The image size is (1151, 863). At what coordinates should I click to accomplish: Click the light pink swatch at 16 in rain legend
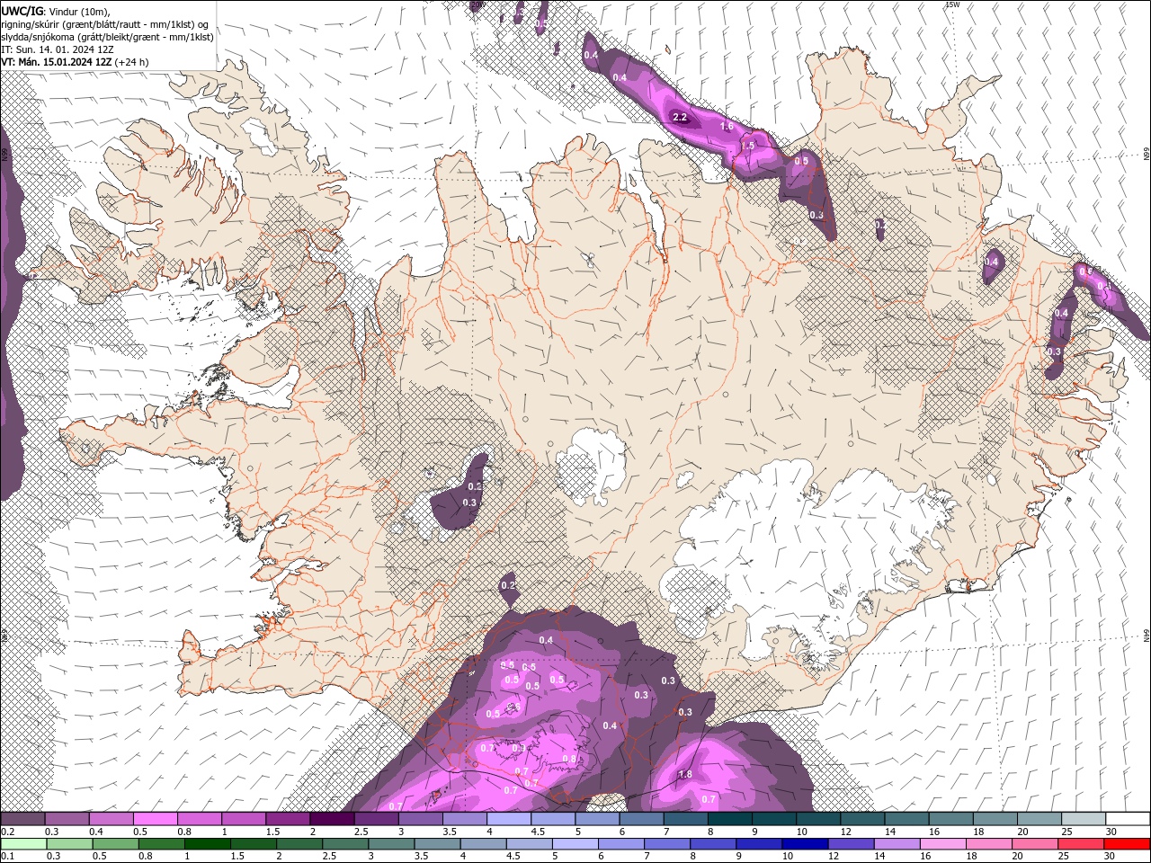point(941,844)
